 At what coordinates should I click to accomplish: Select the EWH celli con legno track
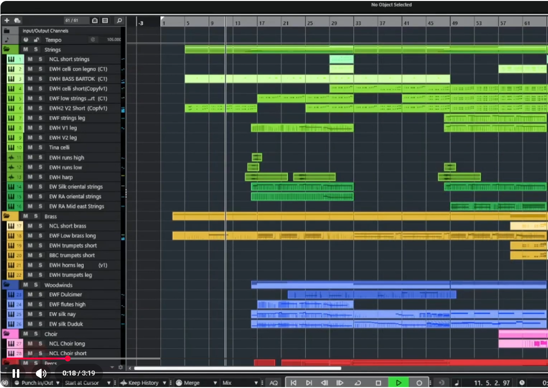click(x=77, y=69)
